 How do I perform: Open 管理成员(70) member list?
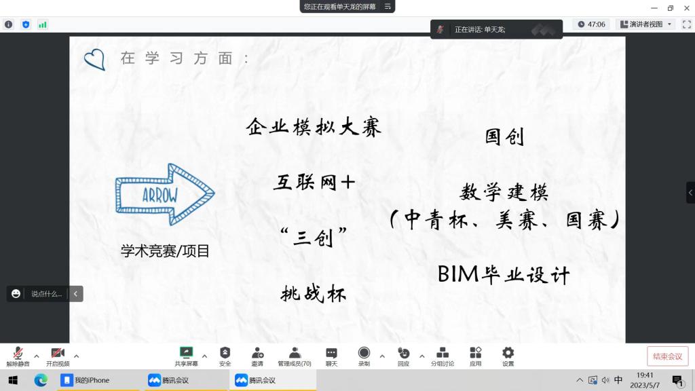295,356
